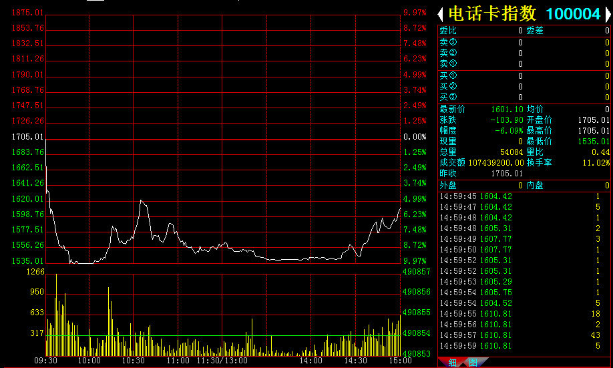Click the 内盘 label
Image resolution: width=613 pixels, height=368 pixels.
(535, 186)
